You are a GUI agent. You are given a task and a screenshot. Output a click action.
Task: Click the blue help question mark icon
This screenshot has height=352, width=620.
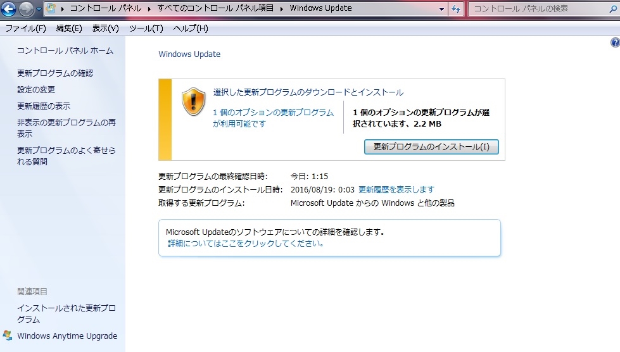[615, 42]
